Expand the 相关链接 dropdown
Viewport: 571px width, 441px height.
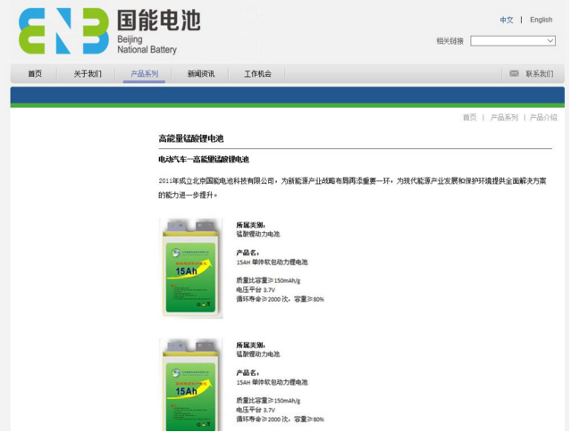[513, 41]
